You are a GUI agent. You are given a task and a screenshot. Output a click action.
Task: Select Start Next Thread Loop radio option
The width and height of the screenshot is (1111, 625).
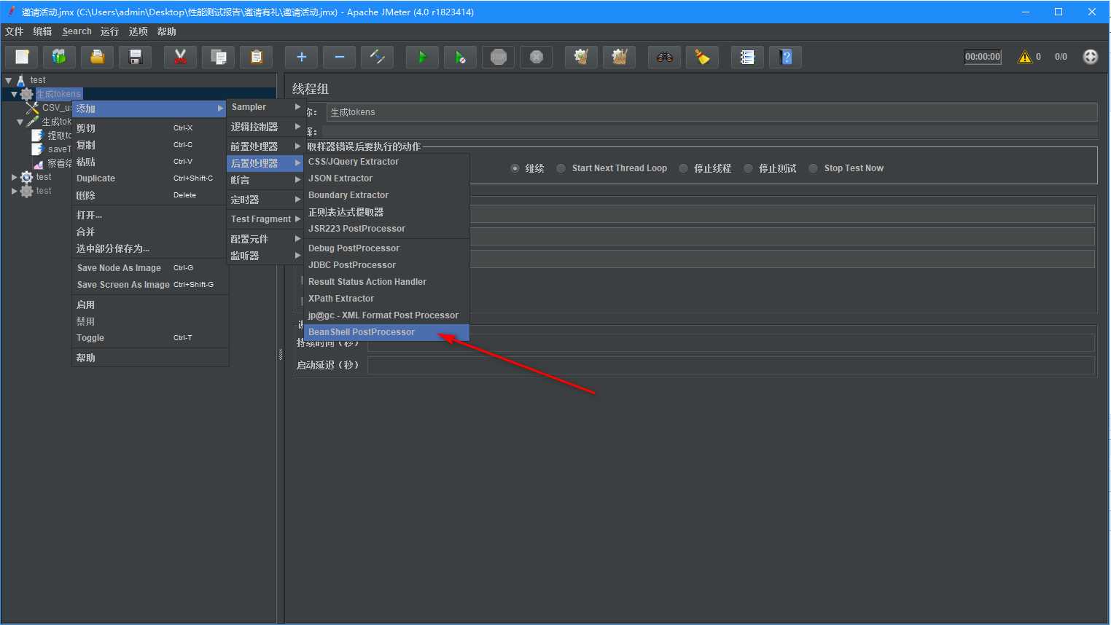coord(561,168)
